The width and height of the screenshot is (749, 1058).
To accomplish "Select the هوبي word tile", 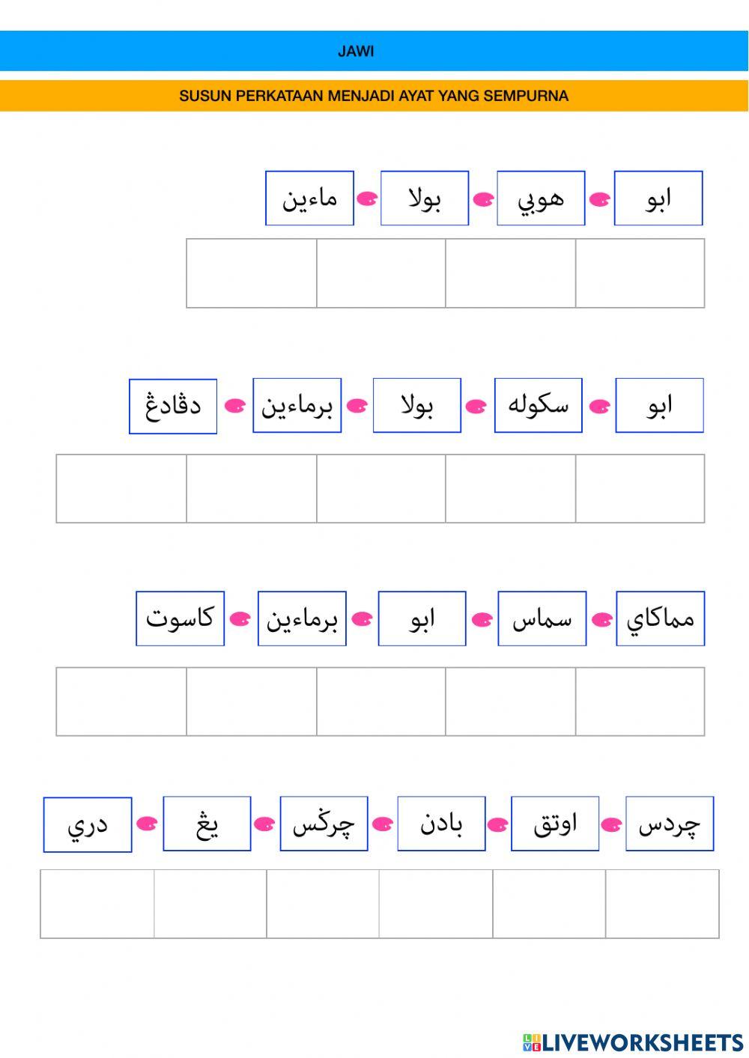I will (x=541, y=198).
